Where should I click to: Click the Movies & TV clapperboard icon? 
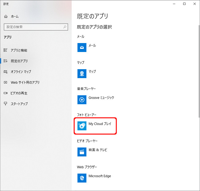82,152
